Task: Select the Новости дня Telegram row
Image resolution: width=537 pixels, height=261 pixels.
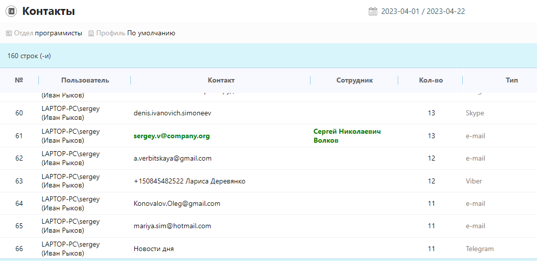Action: point(154,249)
